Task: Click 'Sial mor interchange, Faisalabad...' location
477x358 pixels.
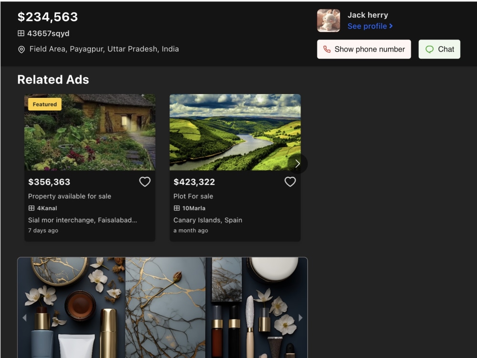Action: click(83, 220)
